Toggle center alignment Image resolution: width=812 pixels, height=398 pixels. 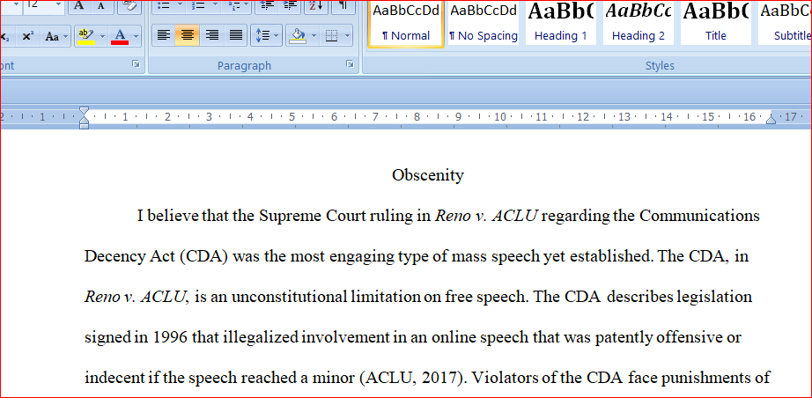click(187, 36)
